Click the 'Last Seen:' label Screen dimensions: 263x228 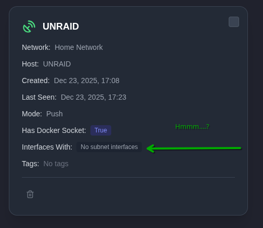[39, 97]
